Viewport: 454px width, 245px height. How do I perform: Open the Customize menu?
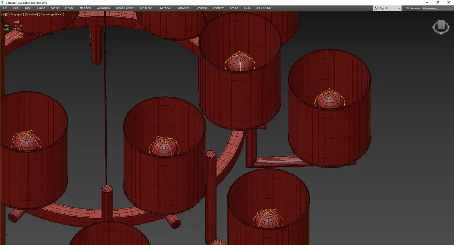tap(183, 8)
